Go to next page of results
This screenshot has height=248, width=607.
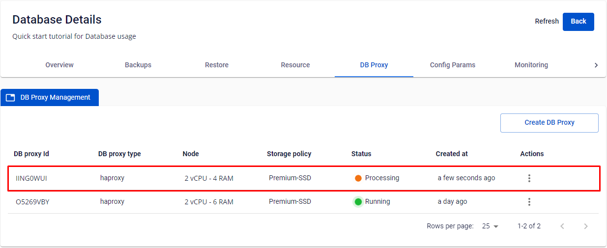(x=585, y=226)
